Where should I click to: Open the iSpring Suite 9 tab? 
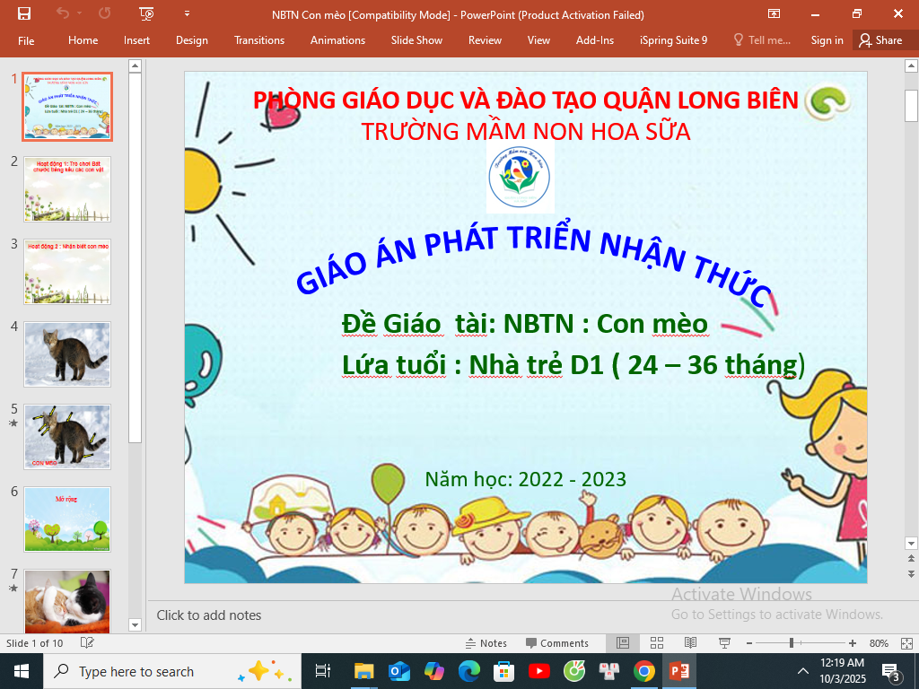pyautogui.click(x=673, y=40)
